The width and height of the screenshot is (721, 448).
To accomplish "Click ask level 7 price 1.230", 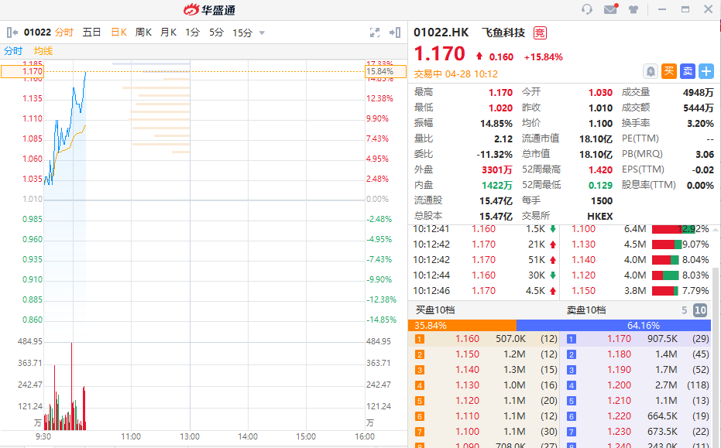I will click(619, 432).
